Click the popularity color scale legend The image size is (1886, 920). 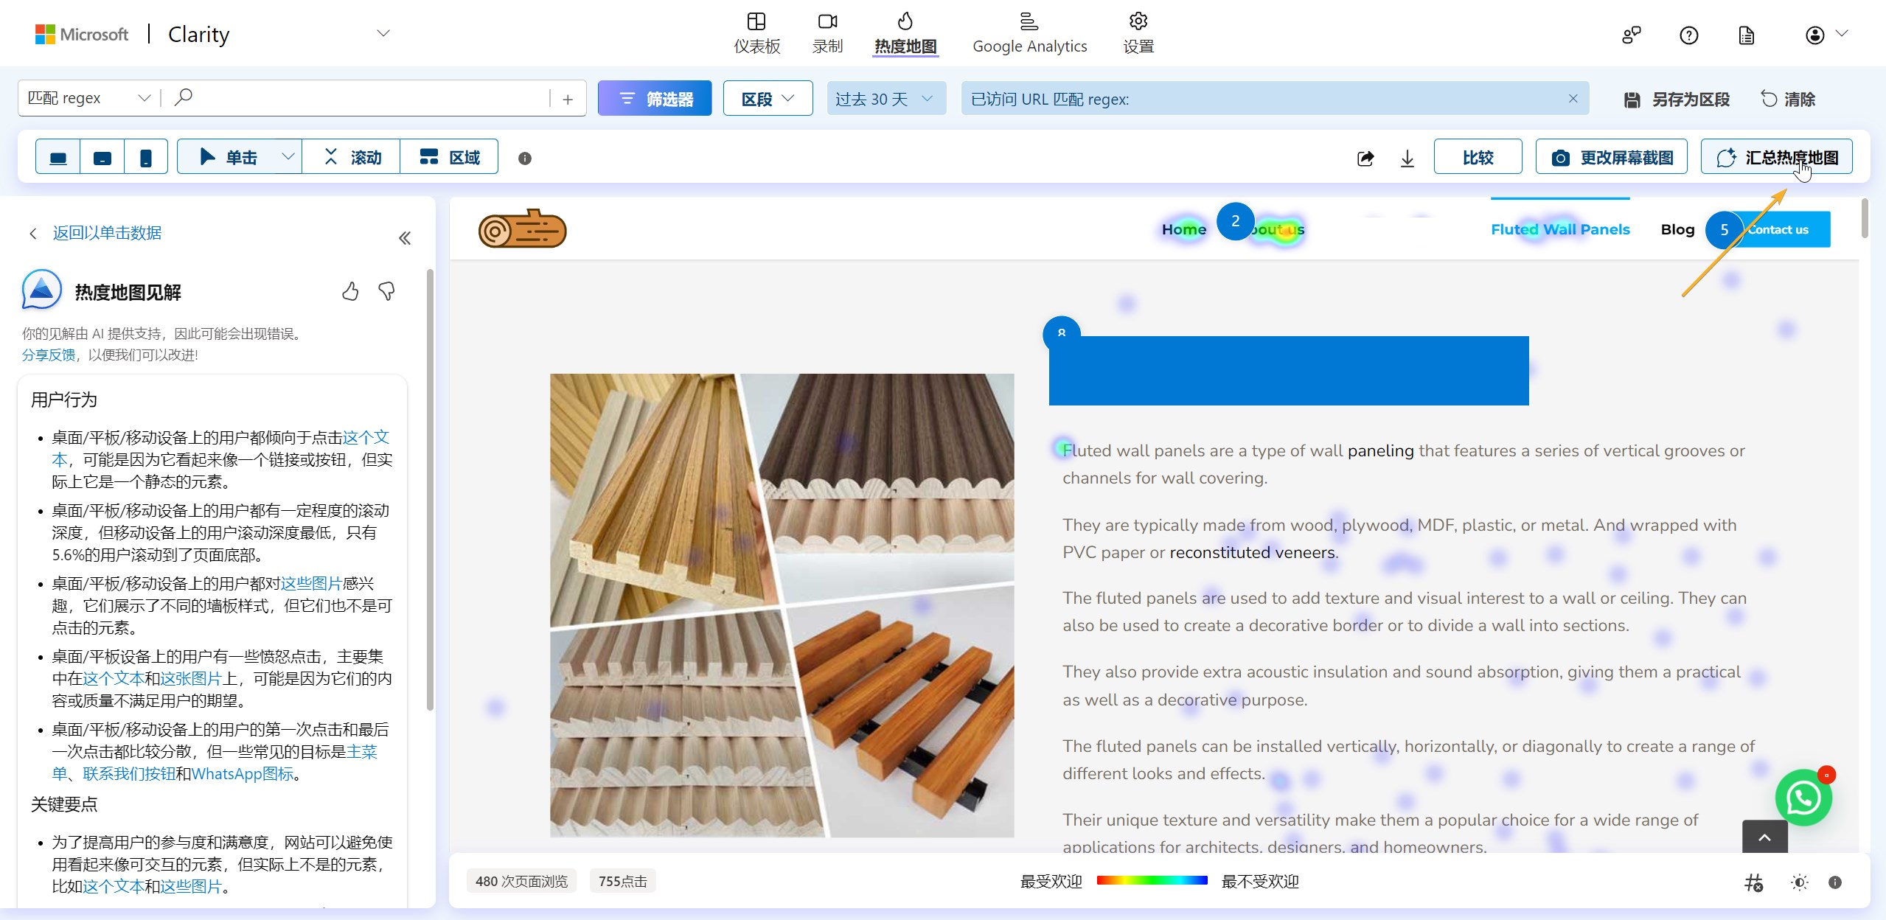(x=1152, y=880)
